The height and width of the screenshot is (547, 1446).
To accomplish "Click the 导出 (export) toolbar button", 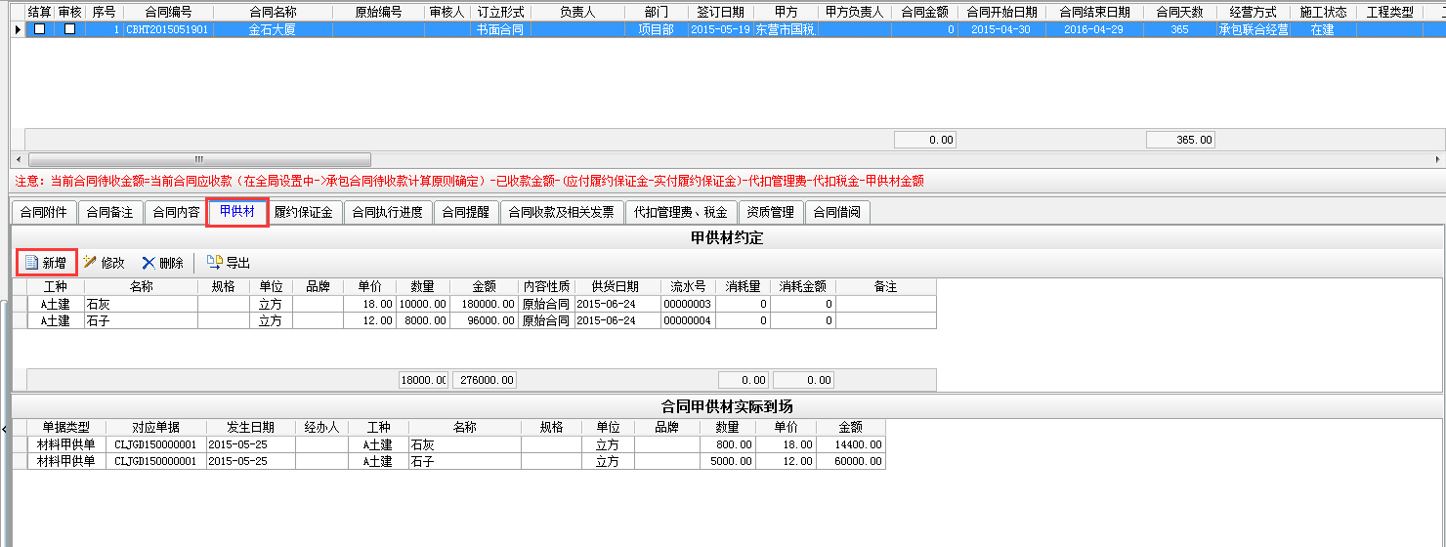I will point(229,263).
